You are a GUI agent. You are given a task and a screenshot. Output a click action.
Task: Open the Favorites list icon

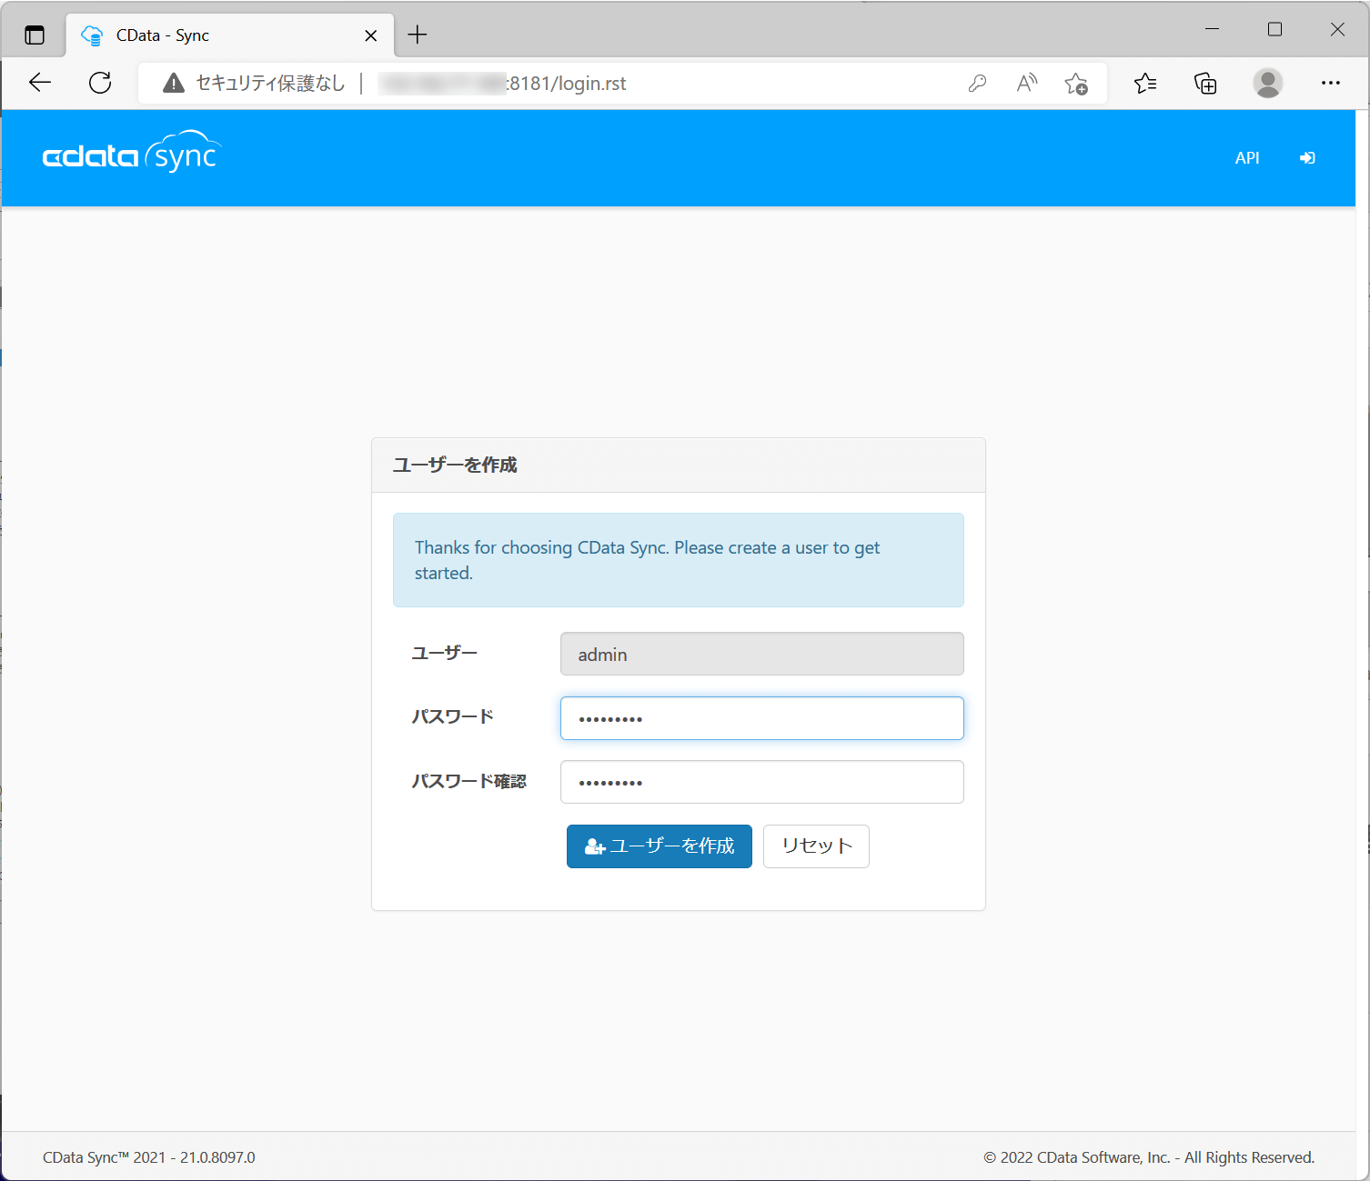click(1145, 84)
